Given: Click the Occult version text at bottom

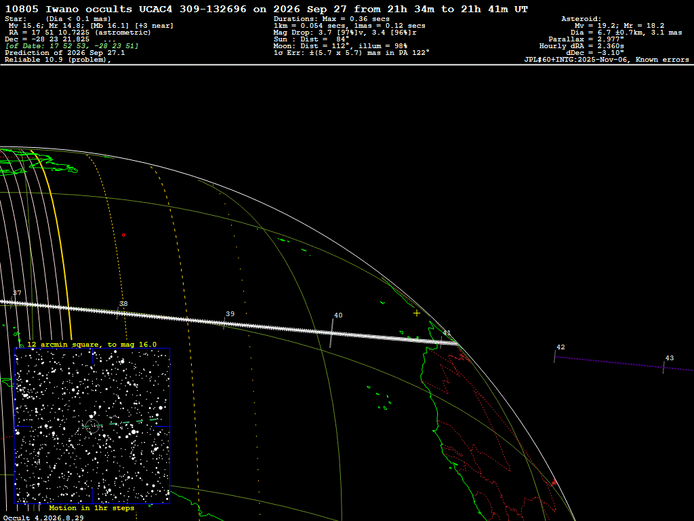Looking at the screenshot, I should (x=43, y=518).
